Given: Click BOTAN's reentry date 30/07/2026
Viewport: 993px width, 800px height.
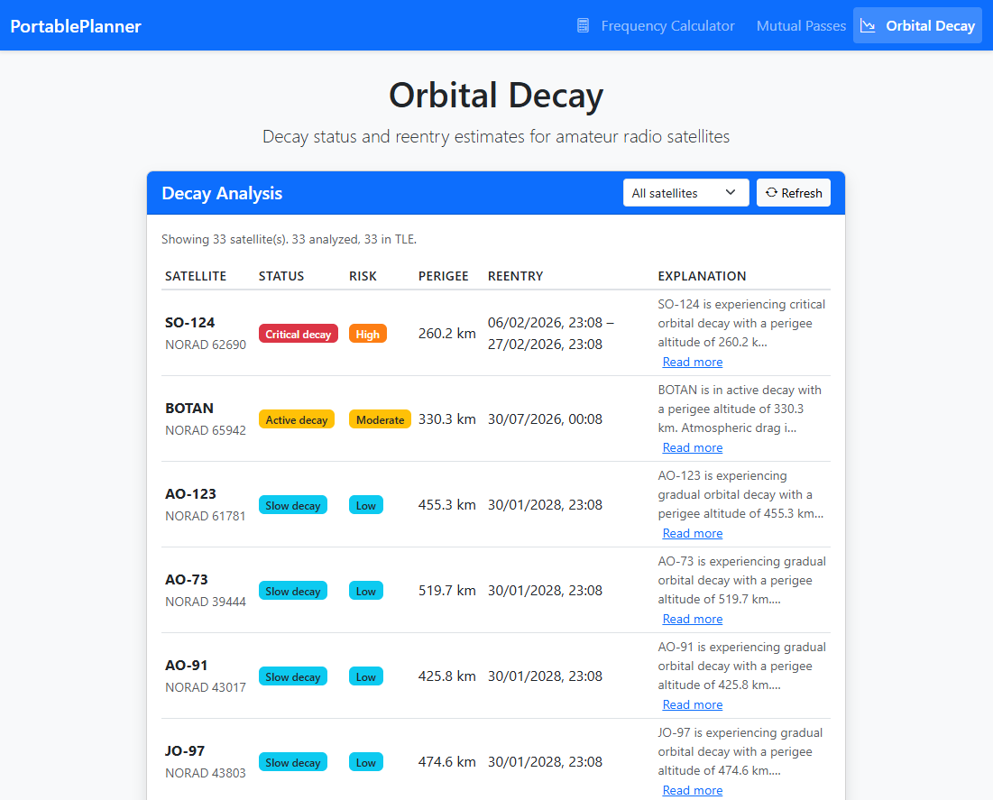Looking at the screenshot, I should (x=545, y=418).
